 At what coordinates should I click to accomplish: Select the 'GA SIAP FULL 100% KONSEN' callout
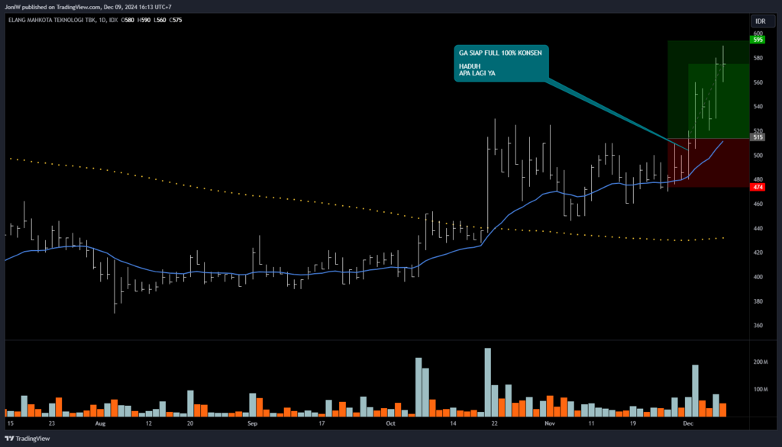(501, 64)
